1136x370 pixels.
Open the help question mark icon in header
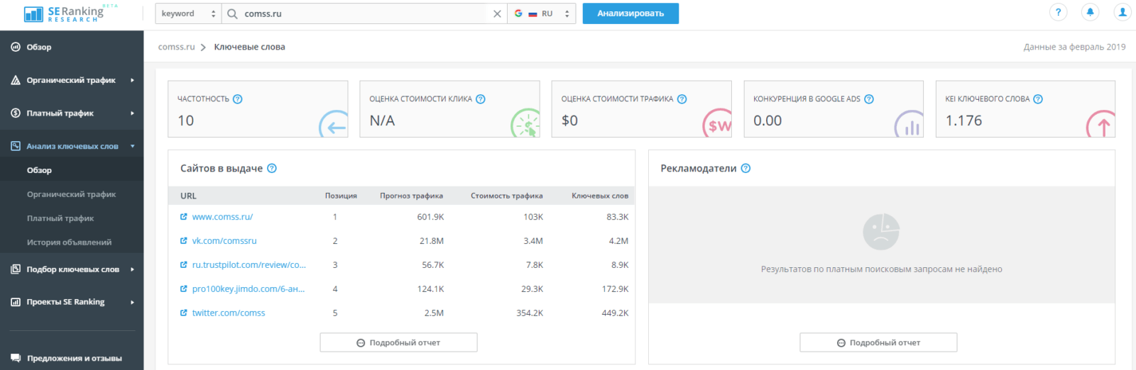[x=1058, y=12]
